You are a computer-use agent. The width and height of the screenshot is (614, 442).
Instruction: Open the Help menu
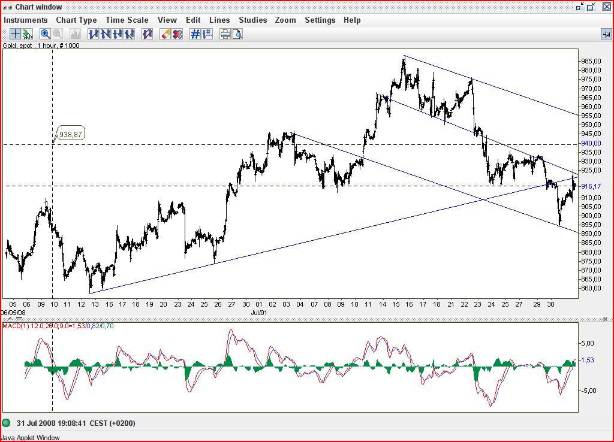(x=352, y=20)
